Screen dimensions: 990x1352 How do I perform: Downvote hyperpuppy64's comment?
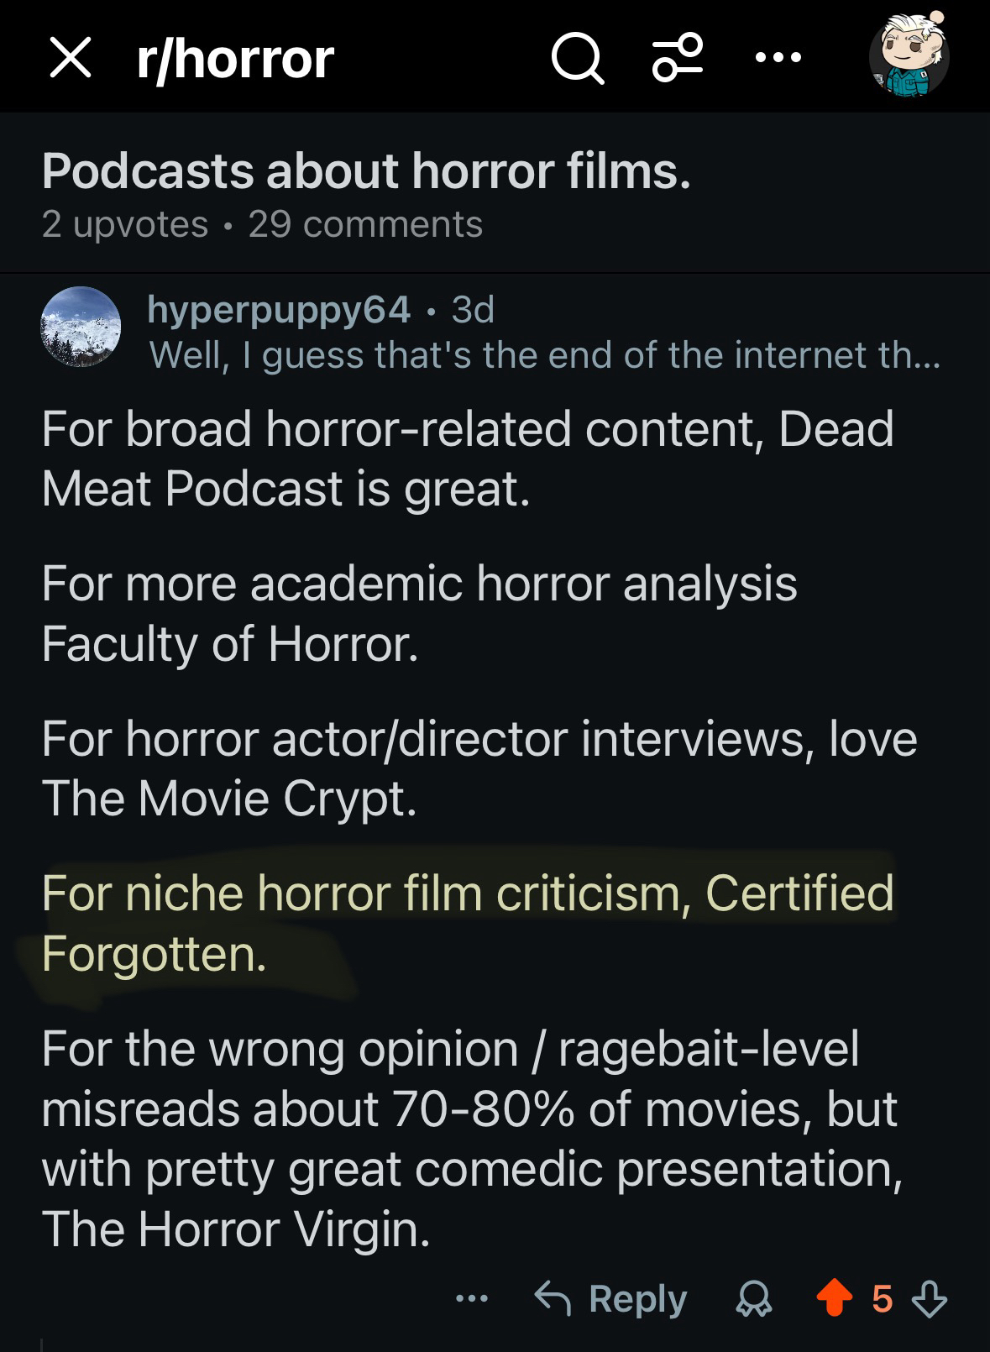click(x=929, y=1299)
